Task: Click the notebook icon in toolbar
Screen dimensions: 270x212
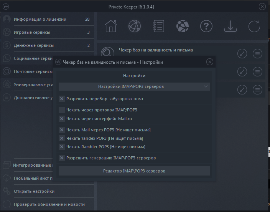Action: [158, 26]
